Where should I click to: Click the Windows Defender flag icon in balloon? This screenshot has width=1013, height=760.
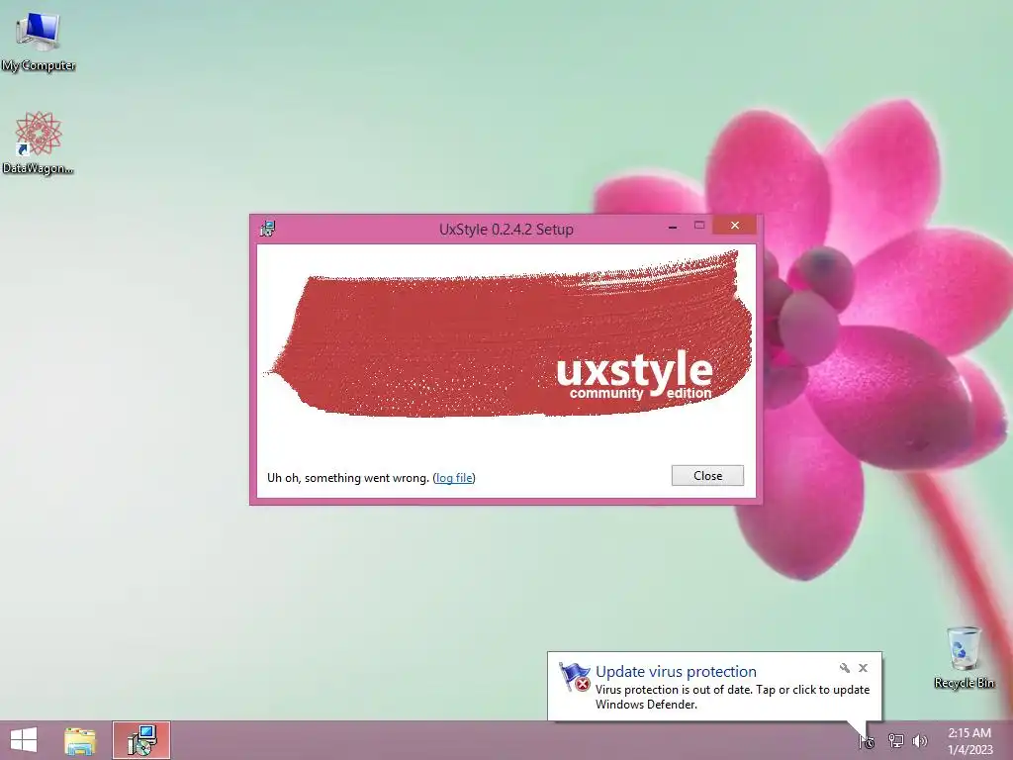click(574, 677)
